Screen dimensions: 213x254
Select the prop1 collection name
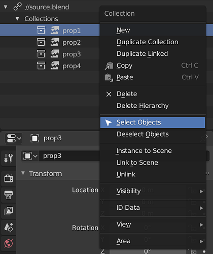click(x=72, y=31)
